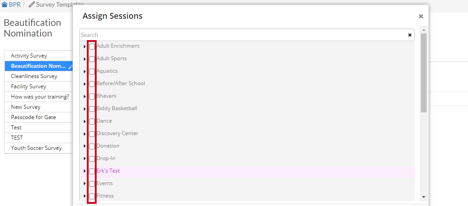Image resolution: width=468 pixels, height=206 pixels.
Task: Clear the search field with the X icon
Action: click(x=410, y=35)
